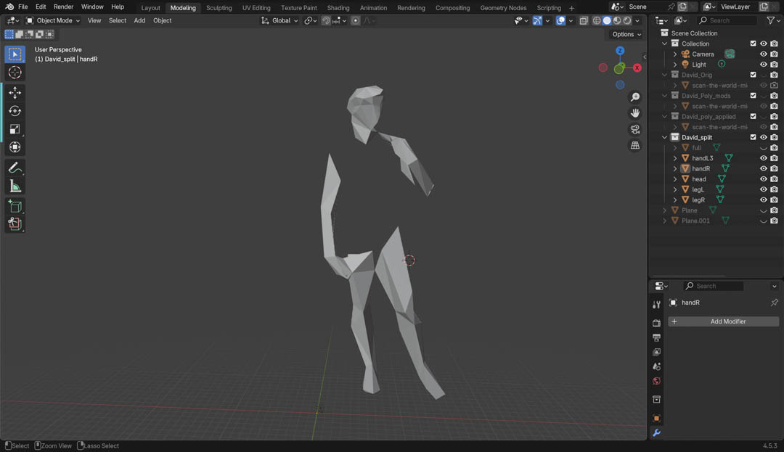Switch to the Sculpting workspace tab

pos(219,8)
